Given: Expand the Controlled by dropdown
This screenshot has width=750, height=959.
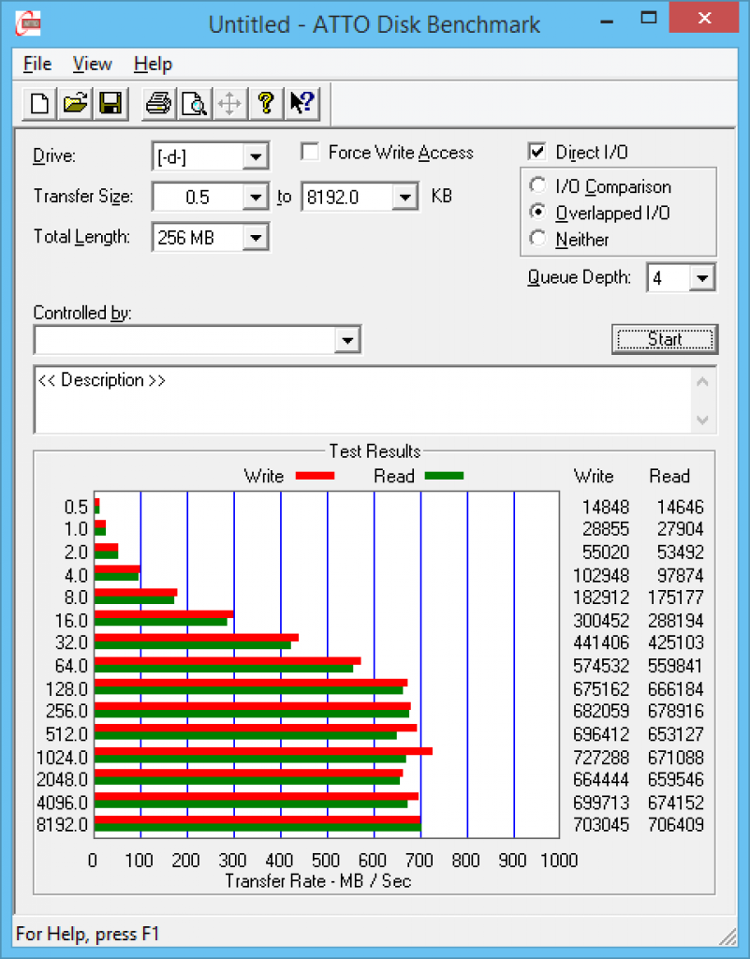Looking at the screenshot, I should [347, 340].
